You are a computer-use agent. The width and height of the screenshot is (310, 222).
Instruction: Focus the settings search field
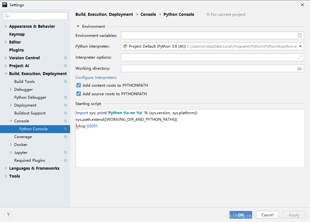pyautogui.click(x=35, y=16)
